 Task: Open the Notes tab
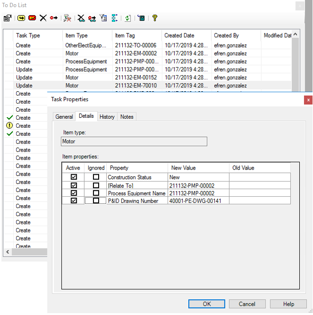tap(127, 117)
